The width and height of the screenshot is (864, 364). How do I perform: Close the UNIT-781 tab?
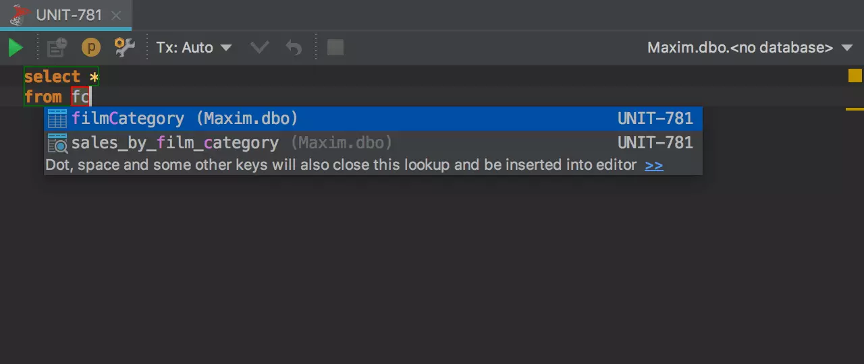pos(116,16)
